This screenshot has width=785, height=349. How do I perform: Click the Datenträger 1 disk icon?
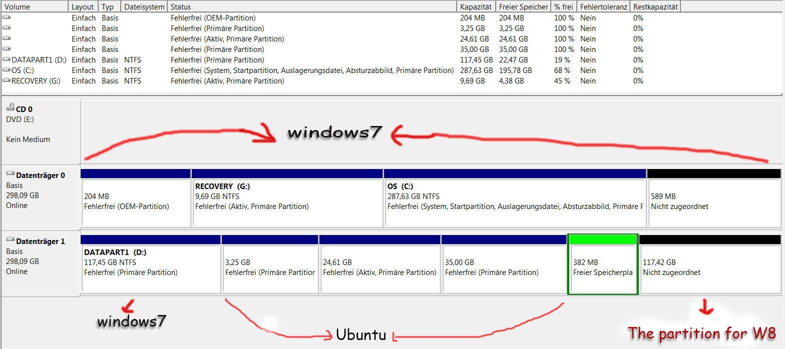[x=11, y=240]
